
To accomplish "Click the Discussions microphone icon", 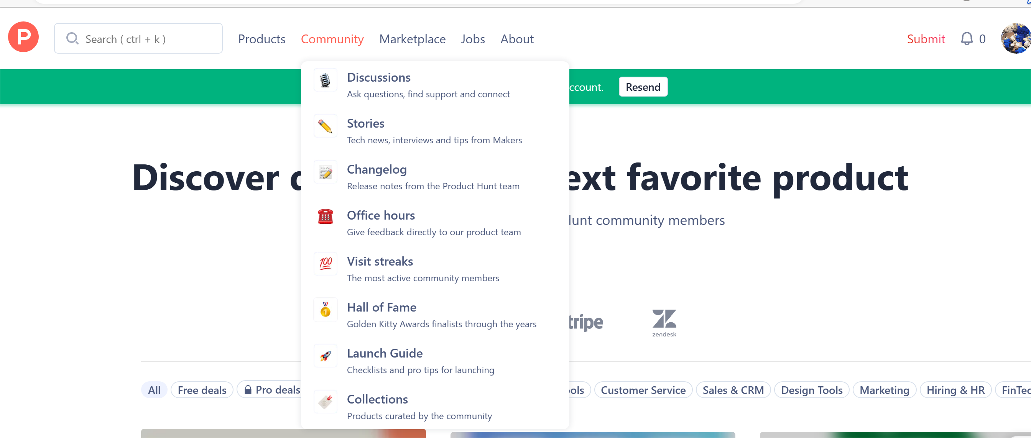I will 325,80.
